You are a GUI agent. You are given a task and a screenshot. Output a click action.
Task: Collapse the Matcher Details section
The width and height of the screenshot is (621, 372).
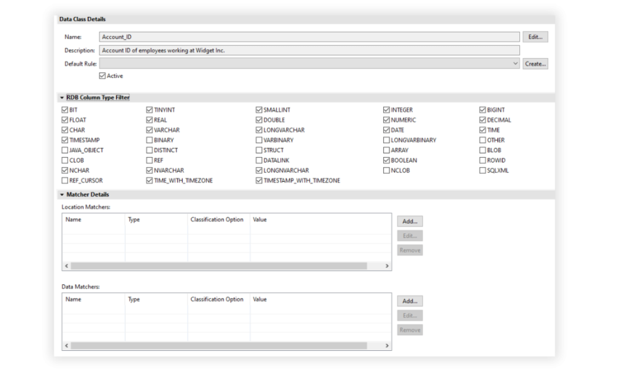tap(61, 194)
